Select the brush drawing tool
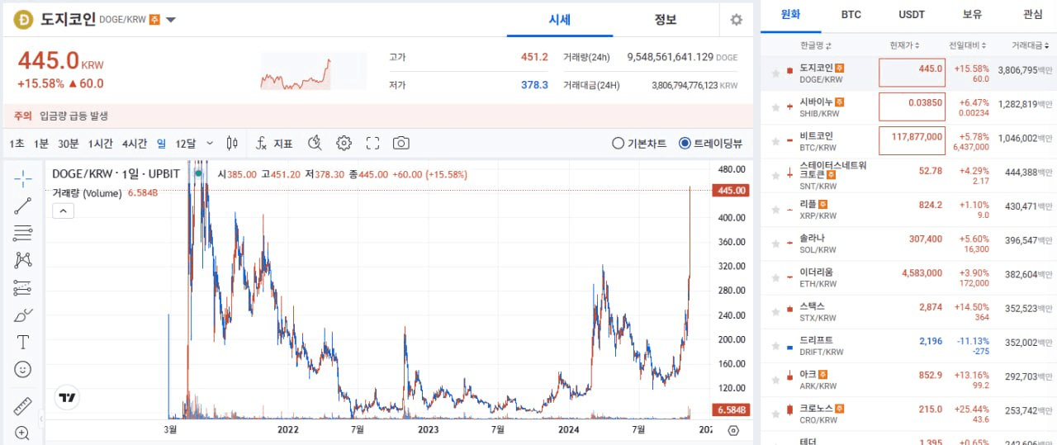The width and height of the screenshot is (1057, 445). [x=23, y=315]
